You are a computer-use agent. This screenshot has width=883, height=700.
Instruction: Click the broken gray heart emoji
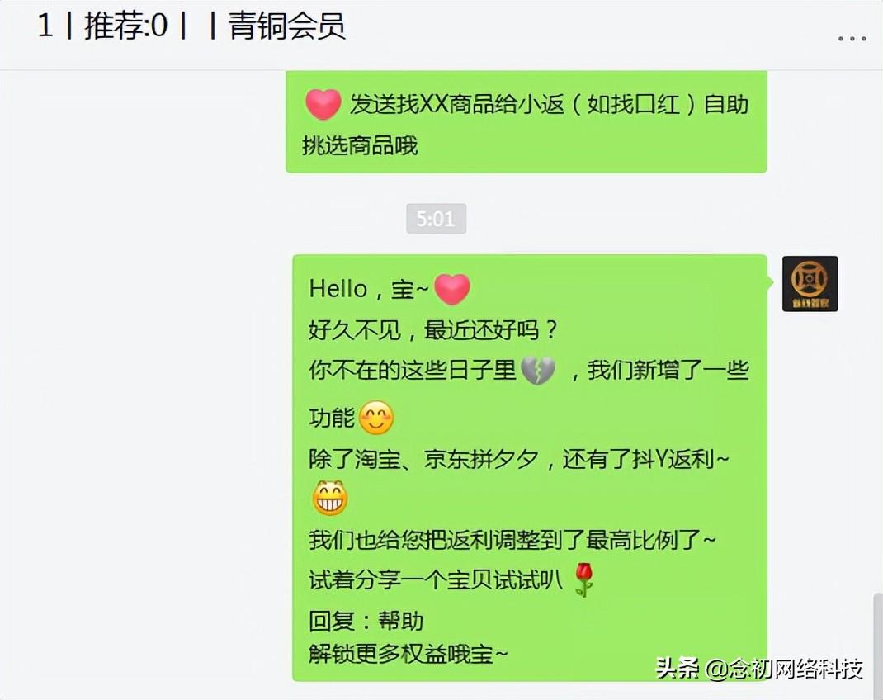538,371
